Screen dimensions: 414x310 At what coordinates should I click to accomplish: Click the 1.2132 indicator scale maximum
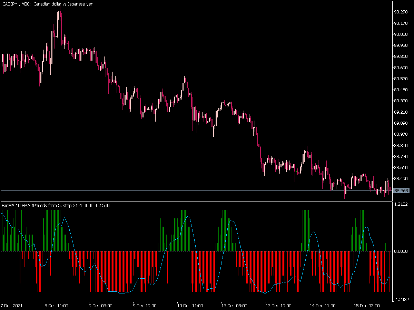click(x=400, y=204)
